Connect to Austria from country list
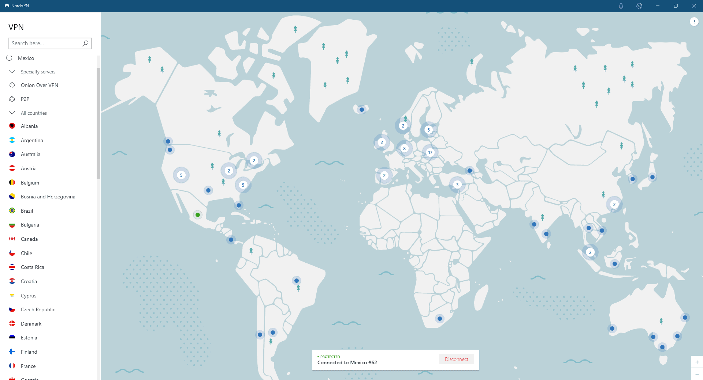The height and width of the screenshot is (380, 703). 29,168
